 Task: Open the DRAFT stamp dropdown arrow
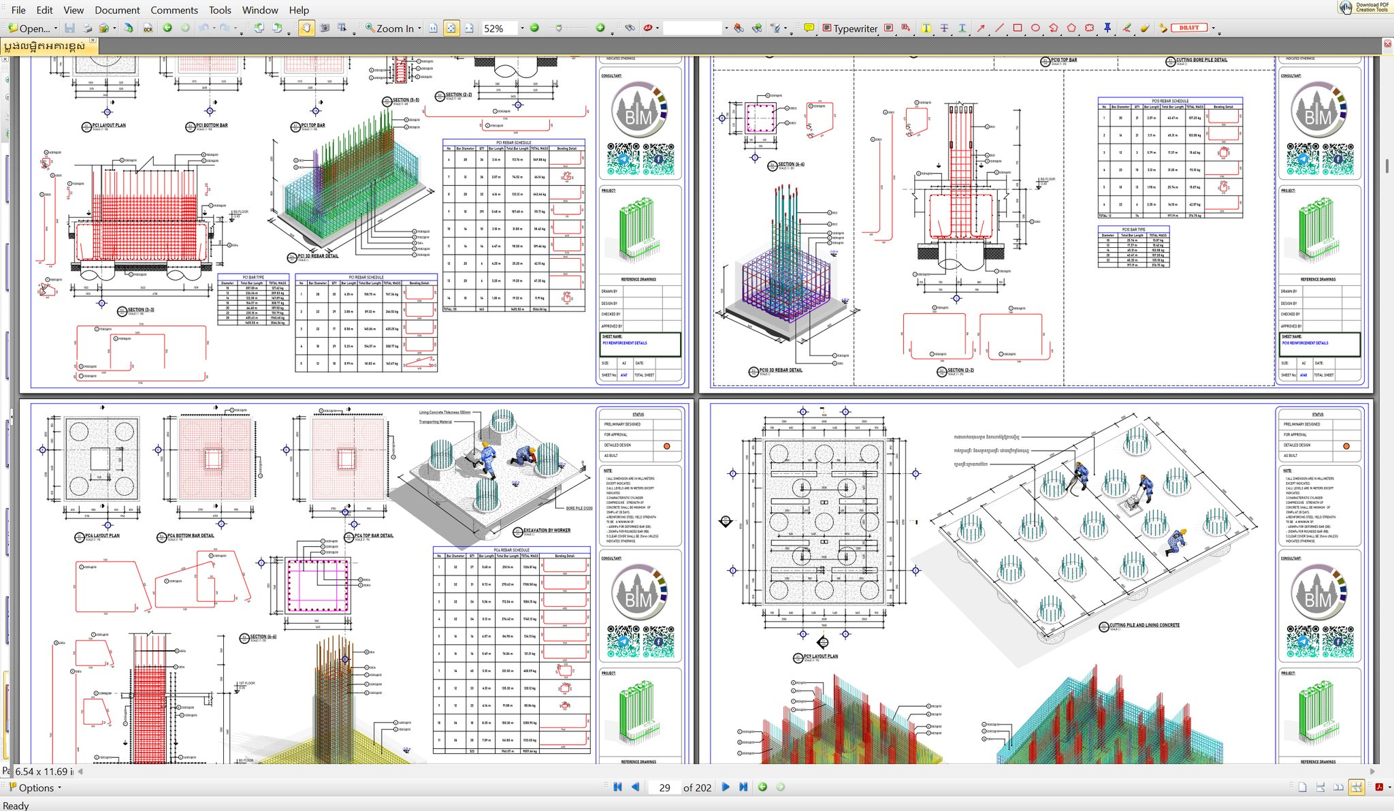click(x=1213, y=29)
